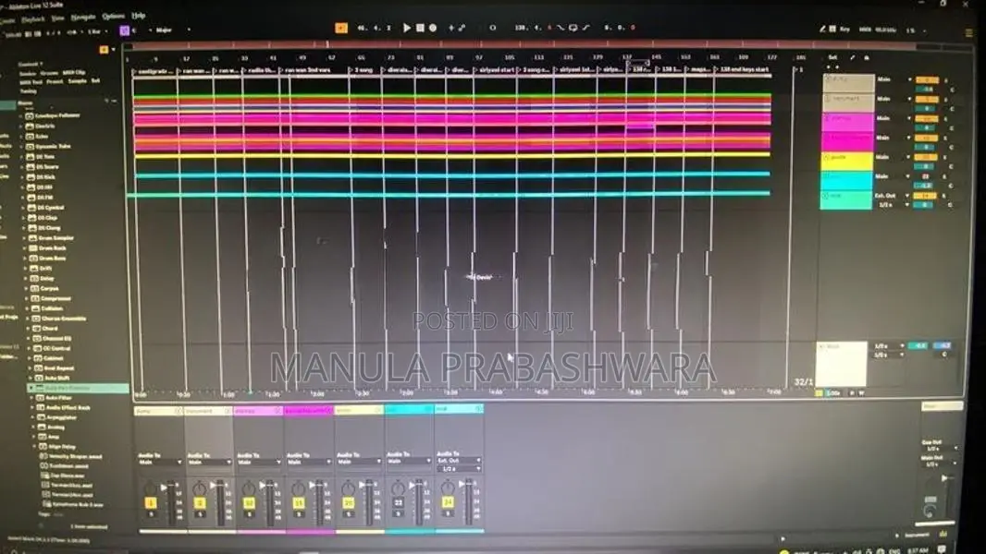Image resolution: width=986 pixels, height=554 pixels.
Task: Filter the browser by the Sample tag
Action: pos(78,81)
